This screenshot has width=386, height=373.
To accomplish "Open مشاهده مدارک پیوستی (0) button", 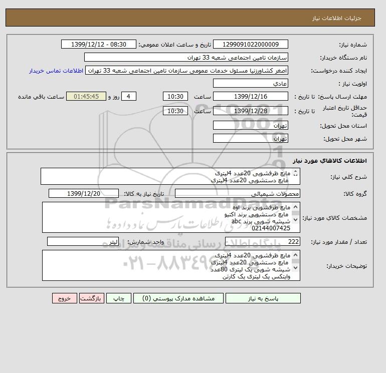I will (178, 298).
